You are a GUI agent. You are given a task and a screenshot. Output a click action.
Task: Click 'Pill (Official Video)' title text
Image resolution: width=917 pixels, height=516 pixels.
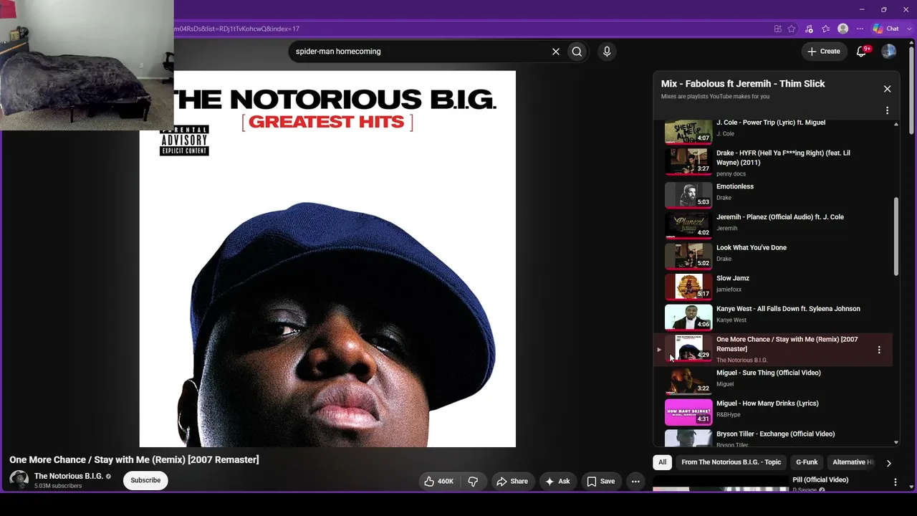coord(820,480)
